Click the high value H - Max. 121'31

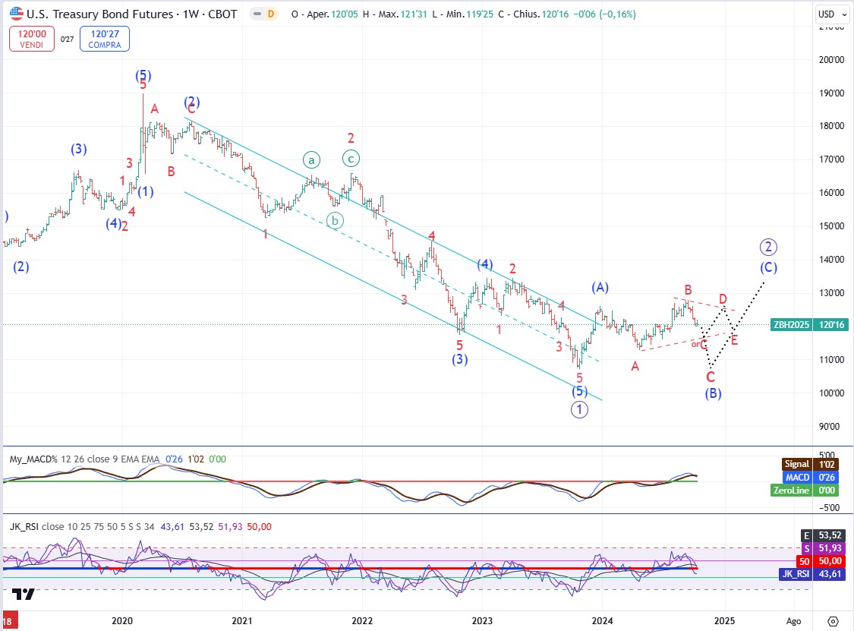pos(395,14)
